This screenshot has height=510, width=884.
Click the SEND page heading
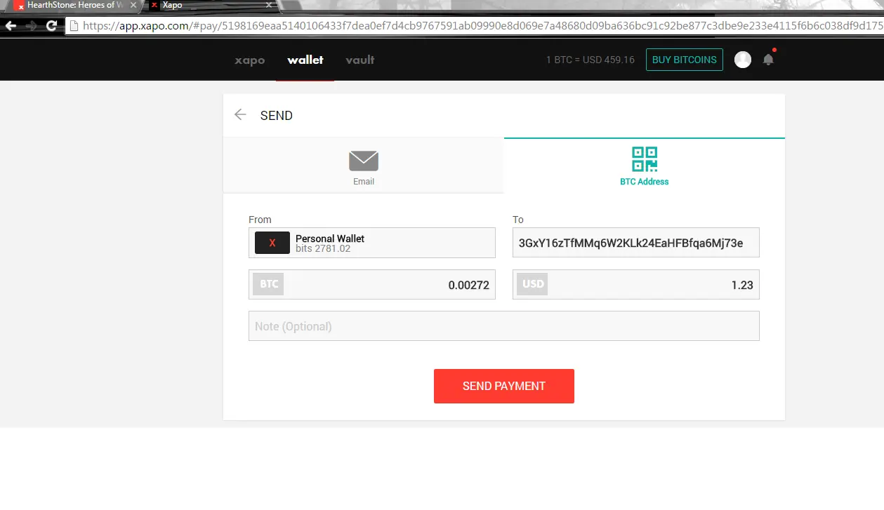[x=277, y=116]
